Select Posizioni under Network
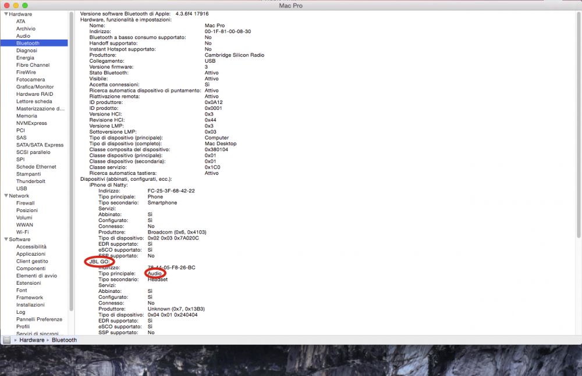Screen dimensions: 582x376 pyautogui.click(x=27, y=210)
